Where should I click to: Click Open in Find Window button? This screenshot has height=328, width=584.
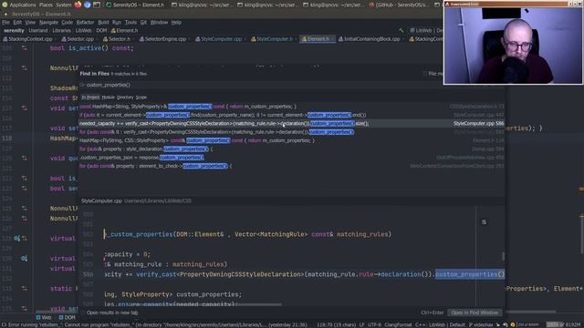474,313
